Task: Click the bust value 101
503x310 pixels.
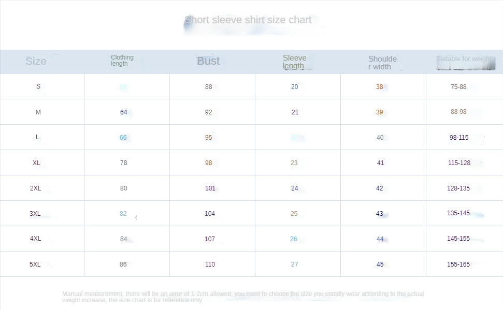Action: 210,188
